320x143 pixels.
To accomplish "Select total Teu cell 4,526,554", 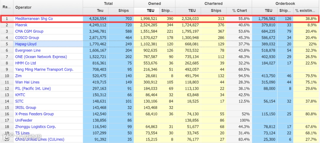I will coord(95,19).
